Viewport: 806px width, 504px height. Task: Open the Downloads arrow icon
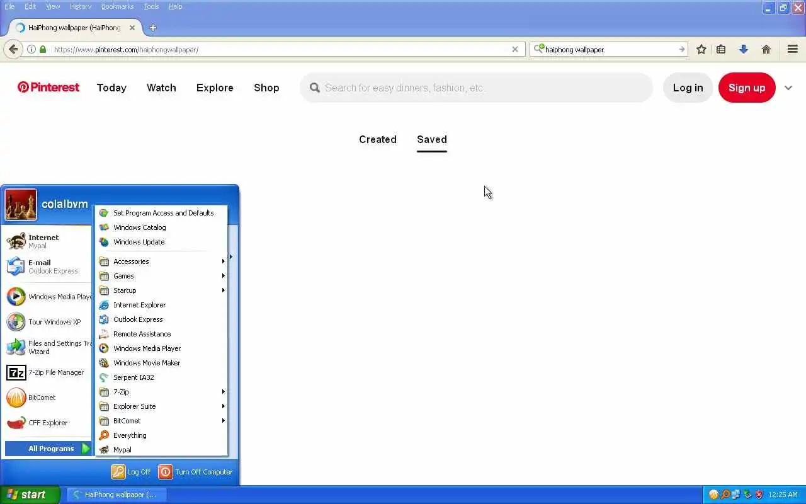pyautogui.click(x=744, y=49)
